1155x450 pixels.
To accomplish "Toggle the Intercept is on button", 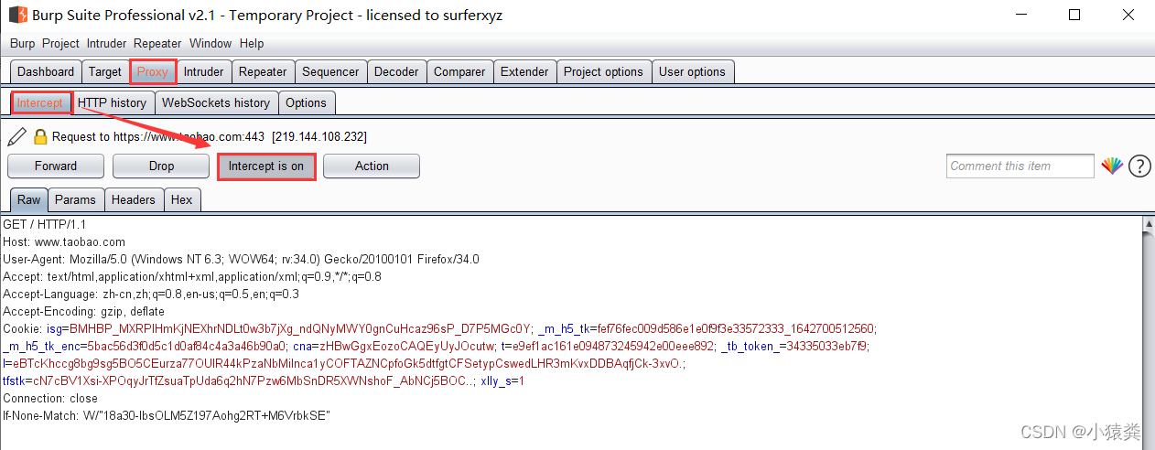I will (x=266, y=166).
